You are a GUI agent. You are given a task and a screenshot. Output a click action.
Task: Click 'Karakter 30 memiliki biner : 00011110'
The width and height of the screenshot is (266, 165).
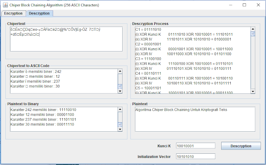[x=42, y=124]
